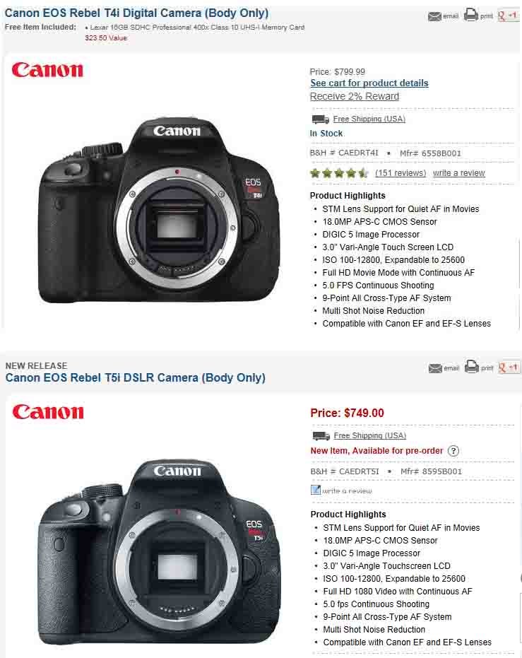Open the Receive 2% Reward link

point(355,97)
